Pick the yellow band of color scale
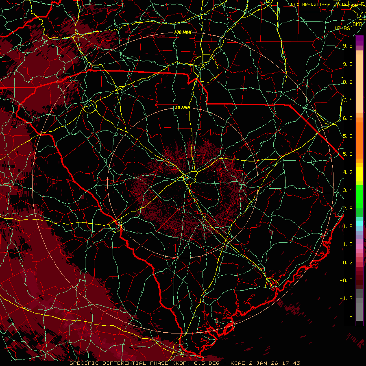 pyautogui.click(x=359, y=174)
